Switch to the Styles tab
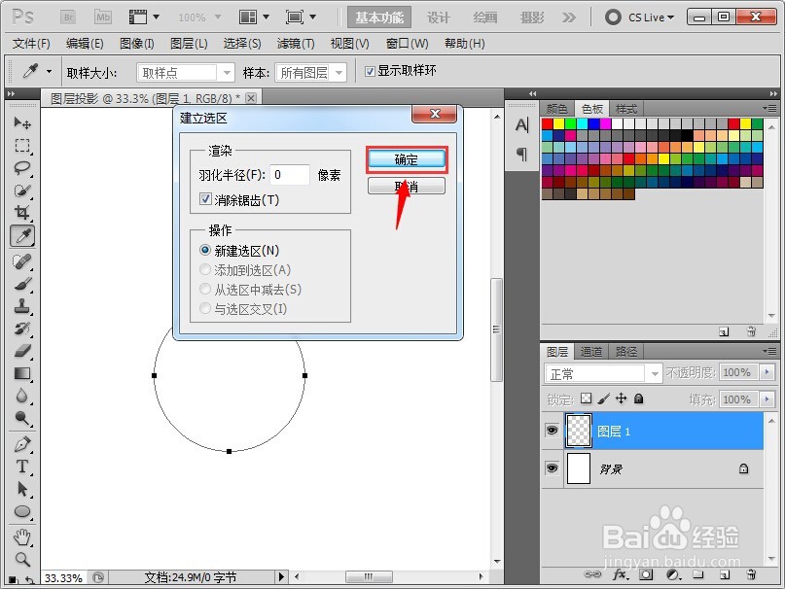This screenshot has width=785, height=589. (x=625, y=109)
